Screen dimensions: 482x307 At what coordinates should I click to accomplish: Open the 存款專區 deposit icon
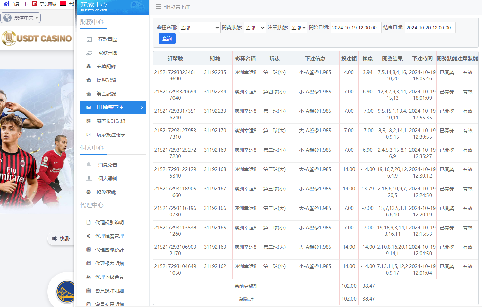pos(89,39)
